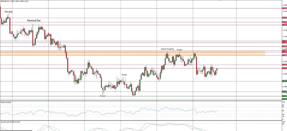287x131 pixels.
Task: Click the upper green support price label on axis
Action: [x=284, y=81]
